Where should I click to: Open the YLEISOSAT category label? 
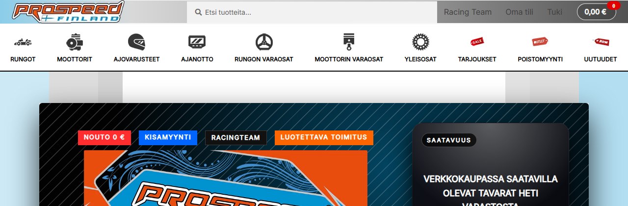(420, 59)
